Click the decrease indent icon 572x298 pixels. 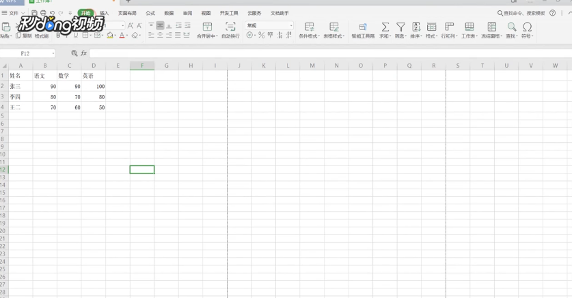pyautogui.click(x=178, y=25)
